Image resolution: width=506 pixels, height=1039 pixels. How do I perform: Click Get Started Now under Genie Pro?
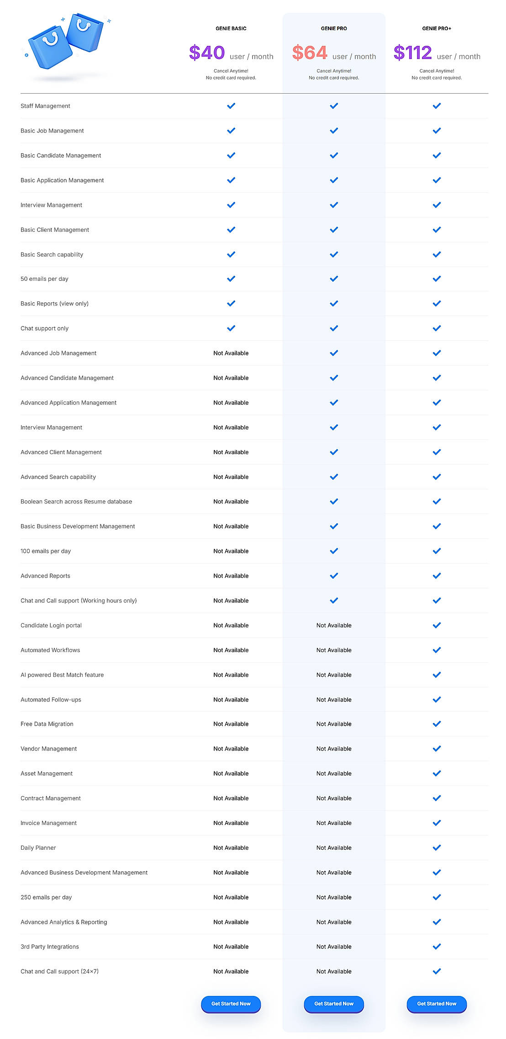334,1003
